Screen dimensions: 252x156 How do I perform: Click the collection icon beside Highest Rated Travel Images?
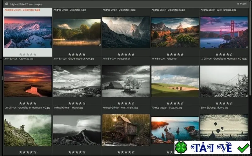7,4
